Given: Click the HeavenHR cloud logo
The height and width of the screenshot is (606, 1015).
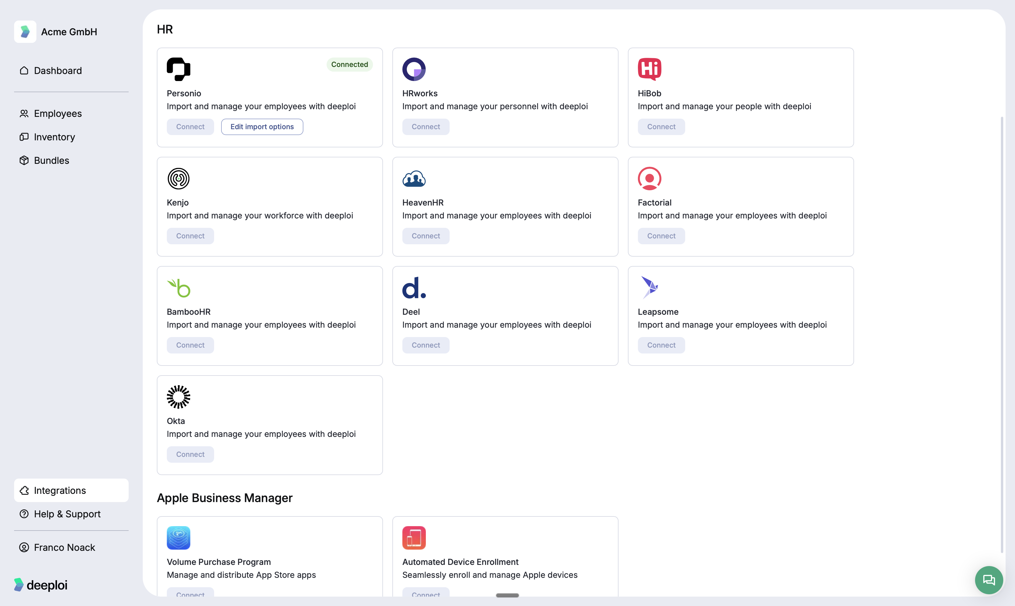Looking at the screenshot, I should point(414,179).
